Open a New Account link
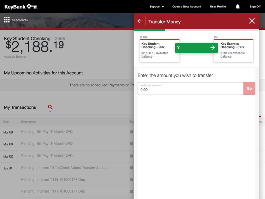 [187, 7]
